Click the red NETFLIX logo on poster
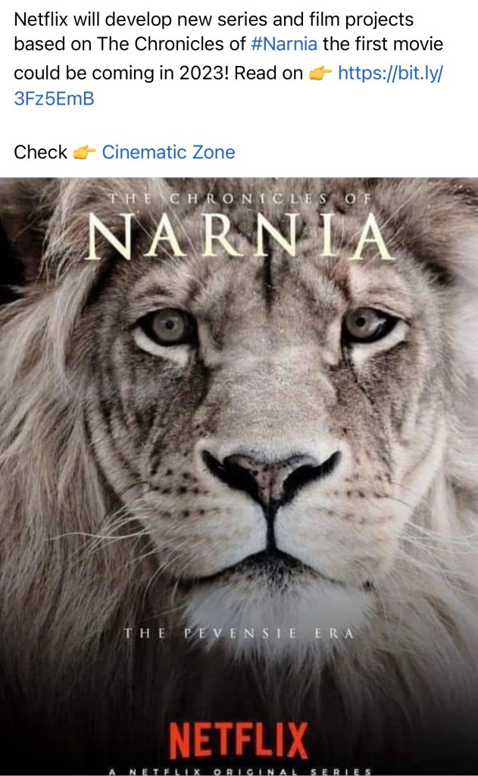 [x=239, y=740]
